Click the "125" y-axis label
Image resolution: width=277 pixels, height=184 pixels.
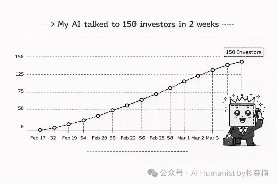click(x=19, y=74)
